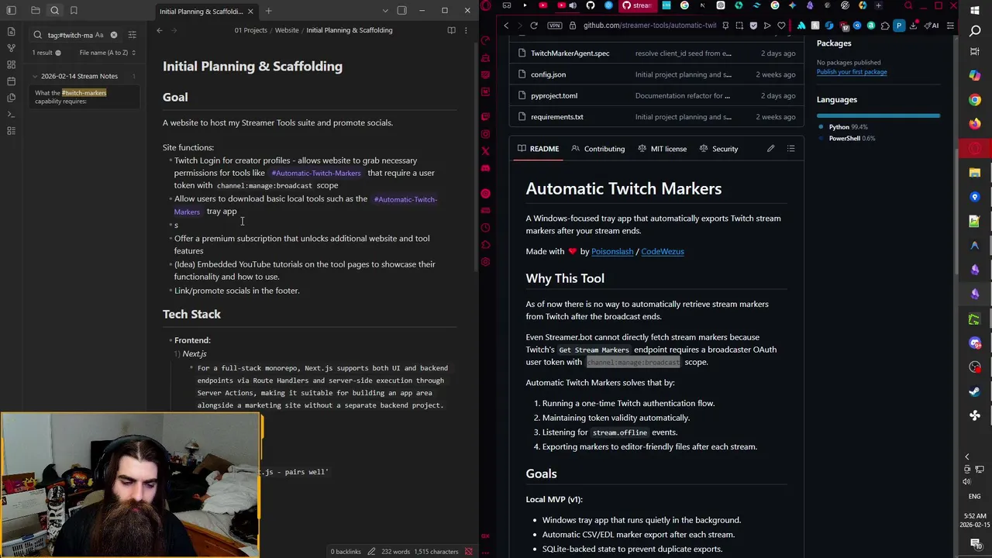992x558 pixels.
Task: Open Obsidian tab list dropdown arrow
Action: [385, 11]
